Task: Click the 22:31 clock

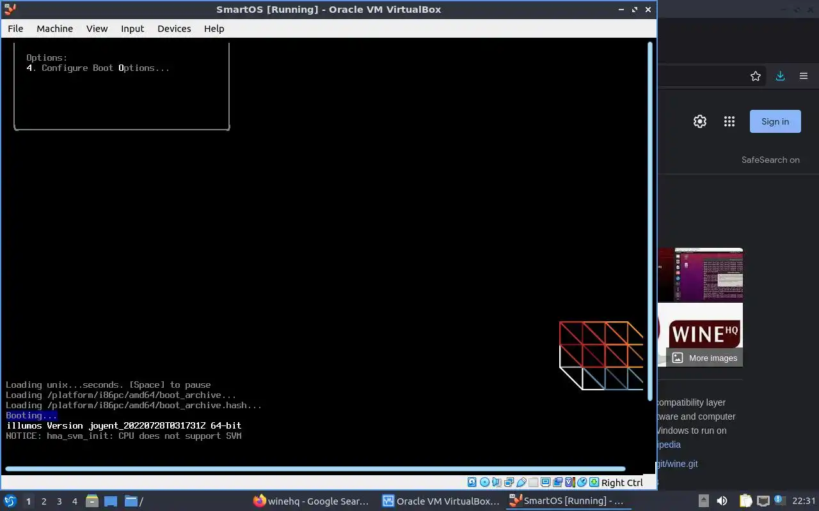Action: pos(804,501)
